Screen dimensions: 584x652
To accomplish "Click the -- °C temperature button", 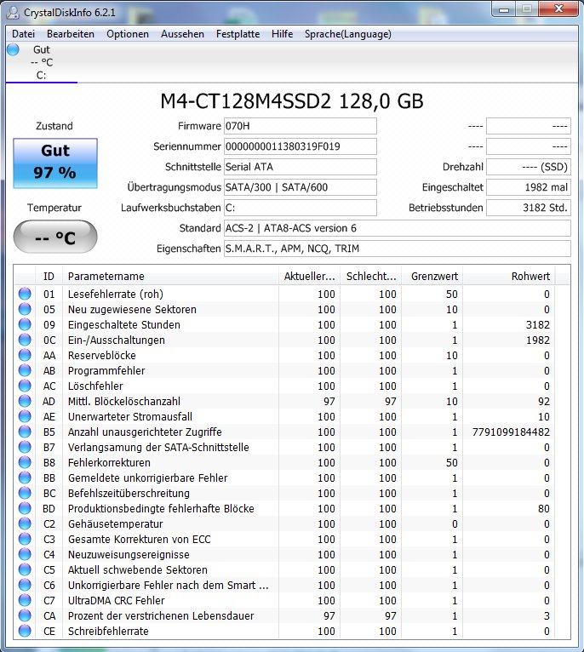I will (55, 237).
